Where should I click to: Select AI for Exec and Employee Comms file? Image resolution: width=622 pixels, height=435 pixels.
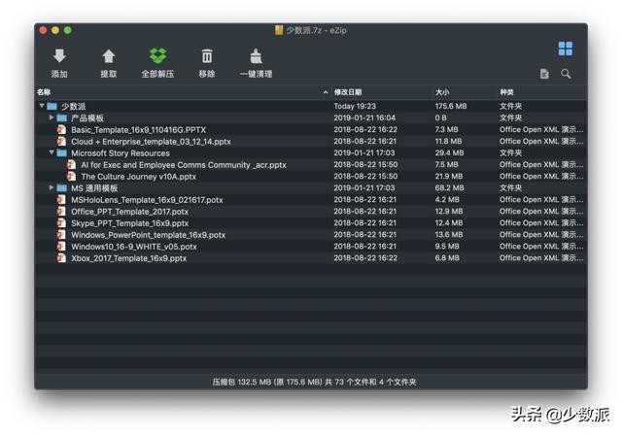(184, 165)
